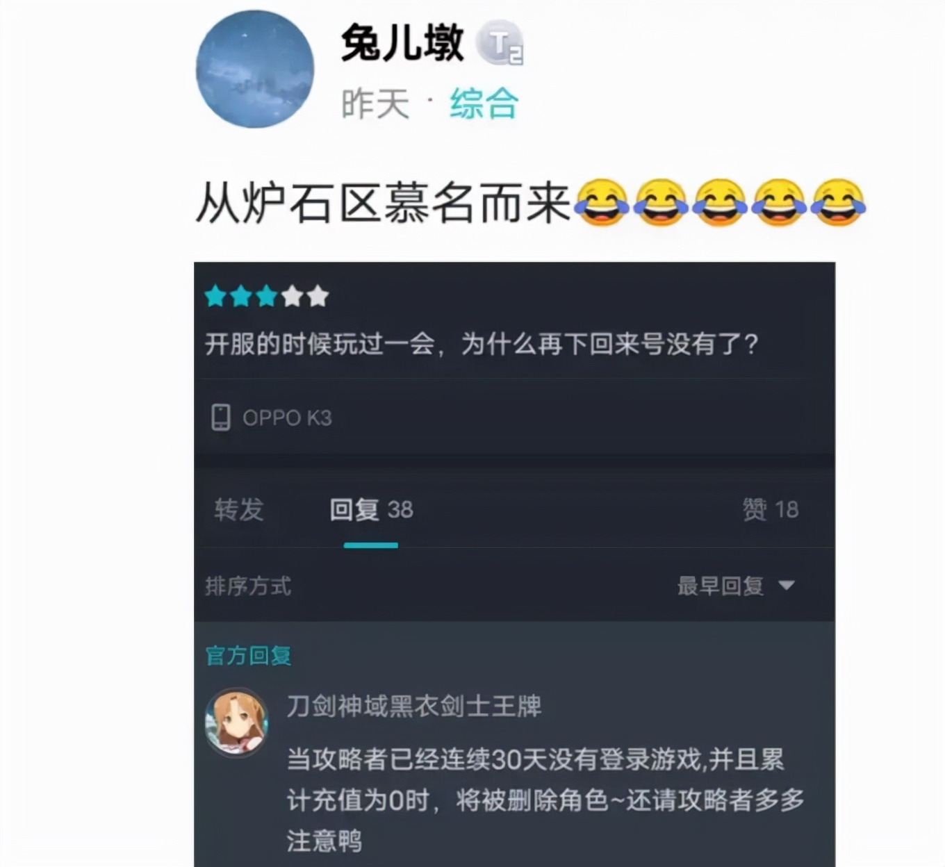Select the third teal rating star
Viewport: 945px width, 867px height.
coord(267,297)
